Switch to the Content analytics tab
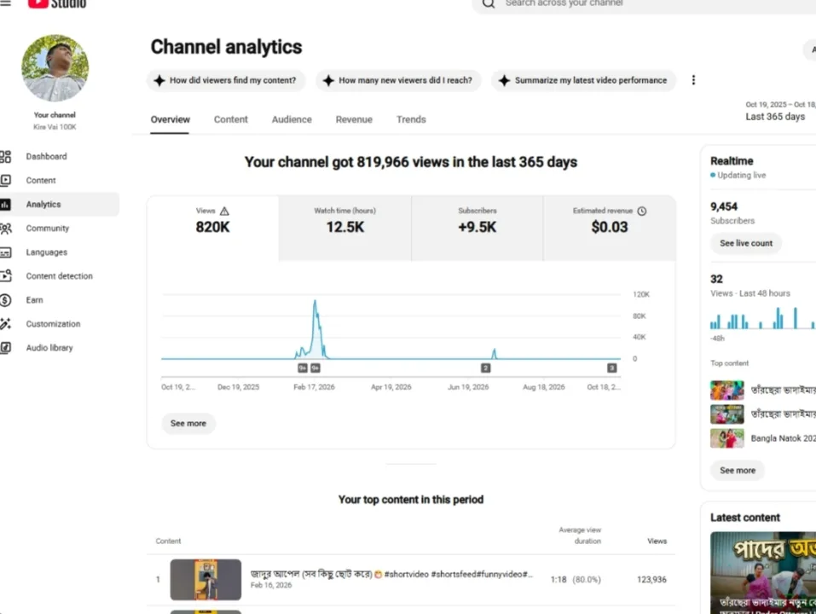816x614 pixels. (230, 119)
